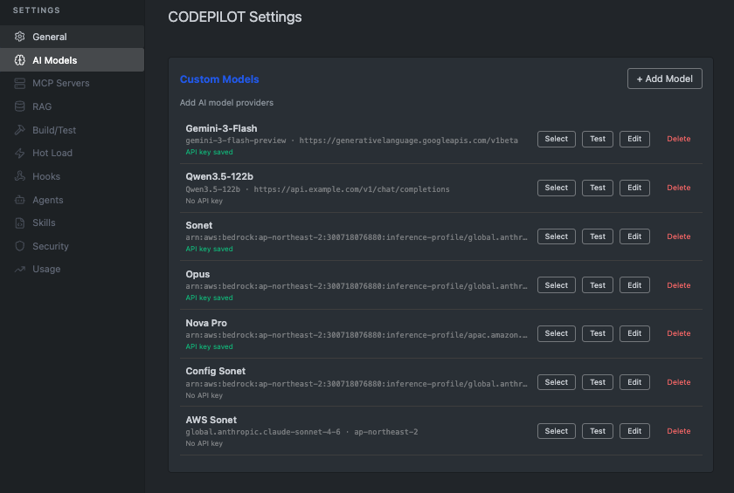This screenshot has width=734, height=493.
Task: Edit the Gemini-3-Flash model
Action: click(x=634, y=139)
